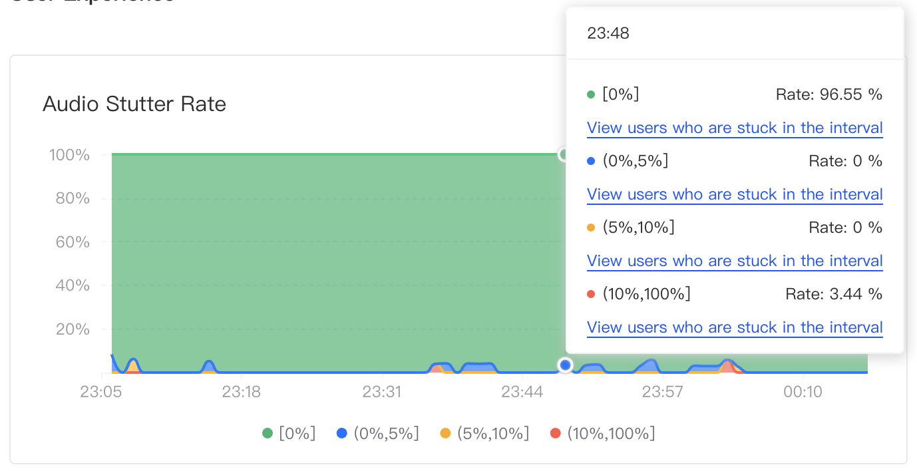Image resolution: width=917 pixels, height=471 pixels.
Task: Toggle the [0%] green legend series
Action: point(289,434)
